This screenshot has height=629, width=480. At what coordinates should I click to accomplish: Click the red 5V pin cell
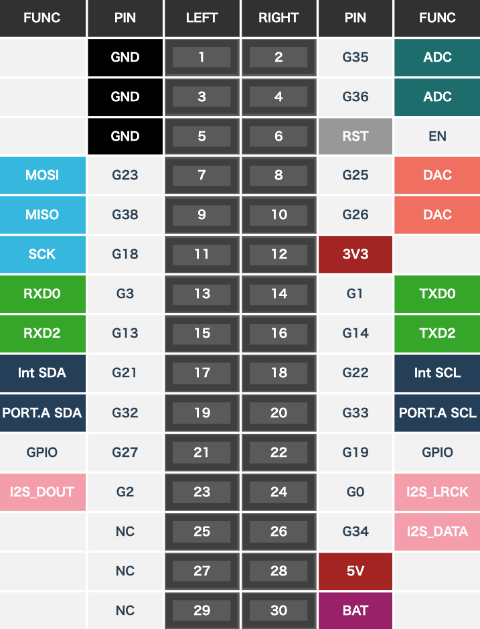355,571
